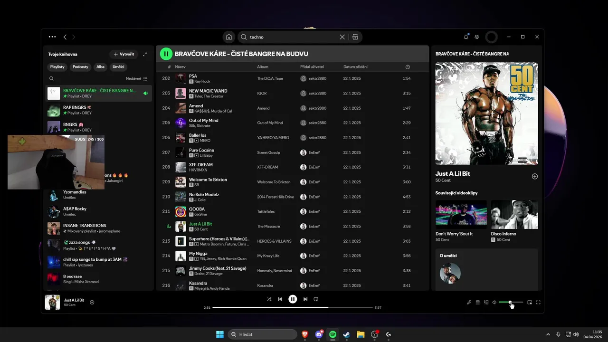Seek within the song progress bar
Screen dimensions: 608x342
[293, 307]
